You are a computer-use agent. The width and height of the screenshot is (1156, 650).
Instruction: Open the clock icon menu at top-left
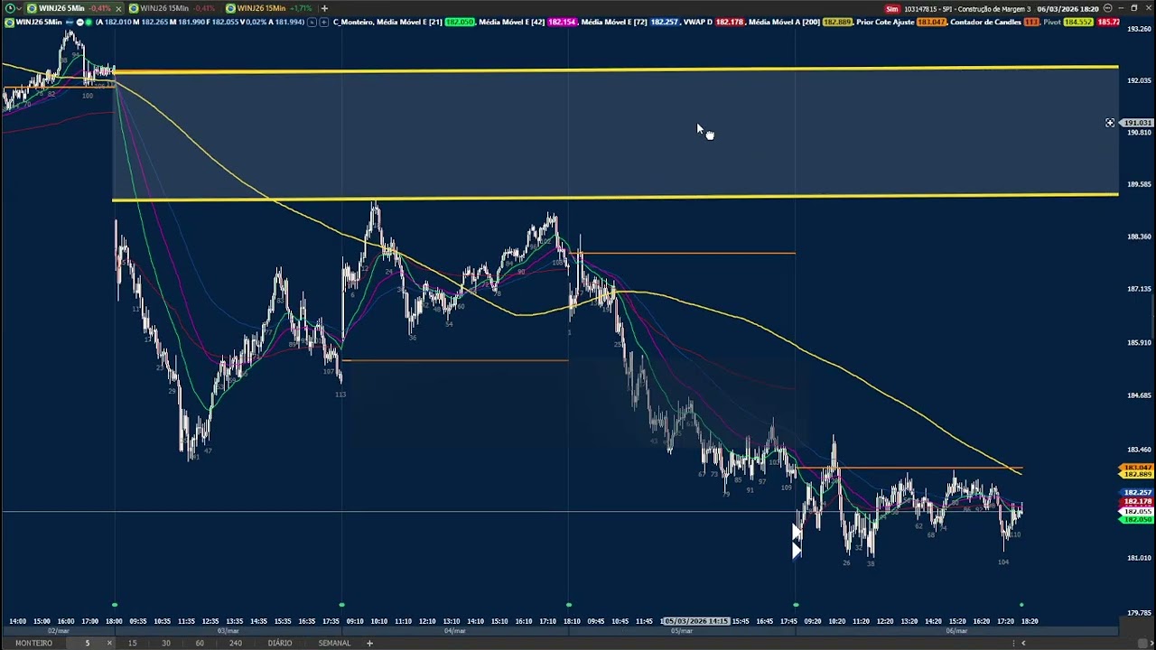coord(10,8)
